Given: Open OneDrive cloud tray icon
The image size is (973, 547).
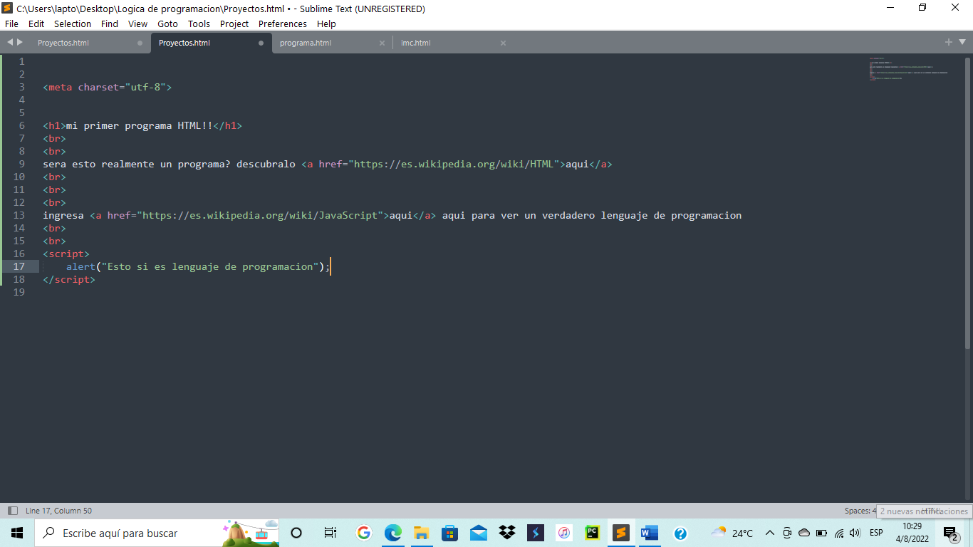Looking at the screenshot, I should coord(804,533).
